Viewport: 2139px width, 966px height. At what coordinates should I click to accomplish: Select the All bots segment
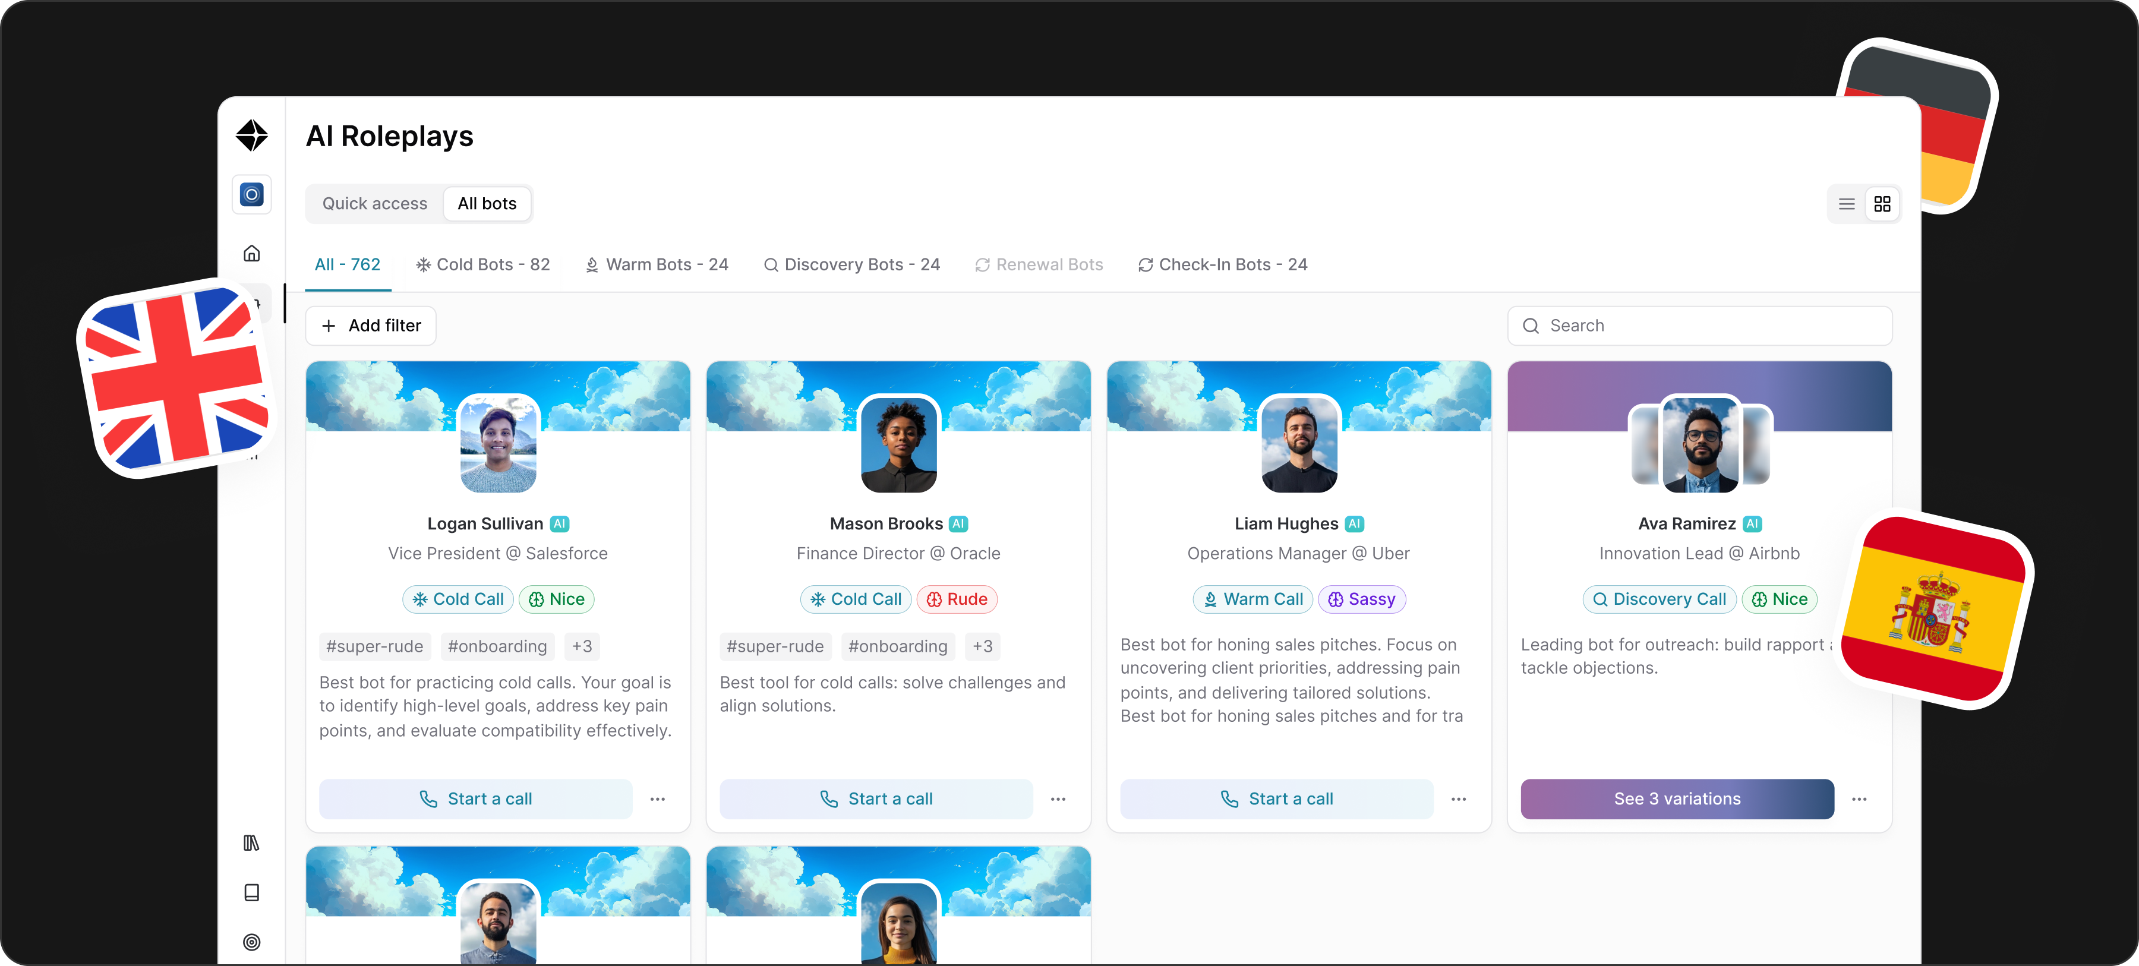(x=487, y=204)
